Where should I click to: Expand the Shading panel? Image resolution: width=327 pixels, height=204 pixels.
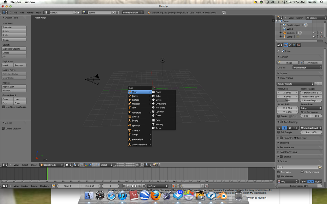(284, 143)
